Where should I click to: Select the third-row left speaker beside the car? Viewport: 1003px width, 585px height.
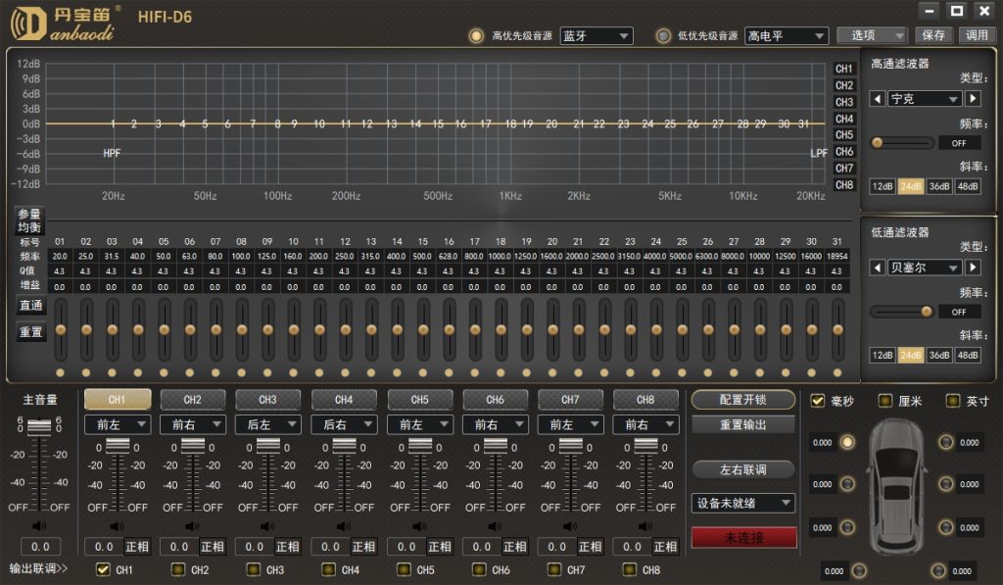(847, 527)
